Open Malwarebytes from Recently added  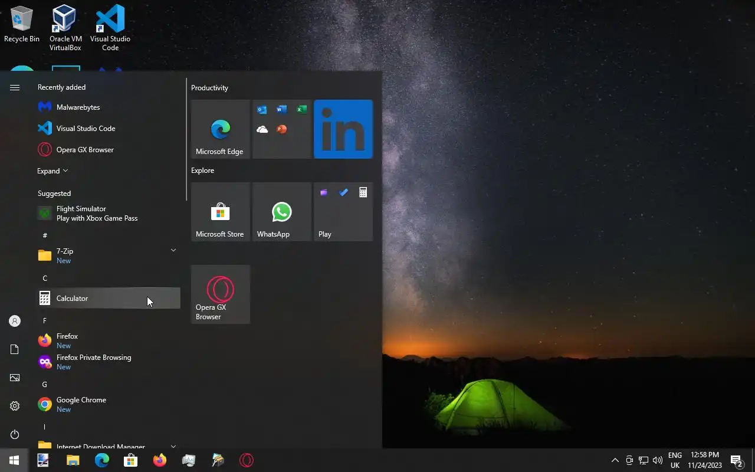tap(109, 107)
